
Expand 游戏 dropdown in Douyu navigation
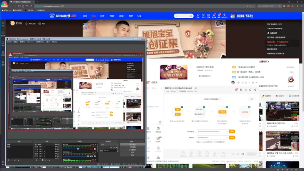point(122,16)
